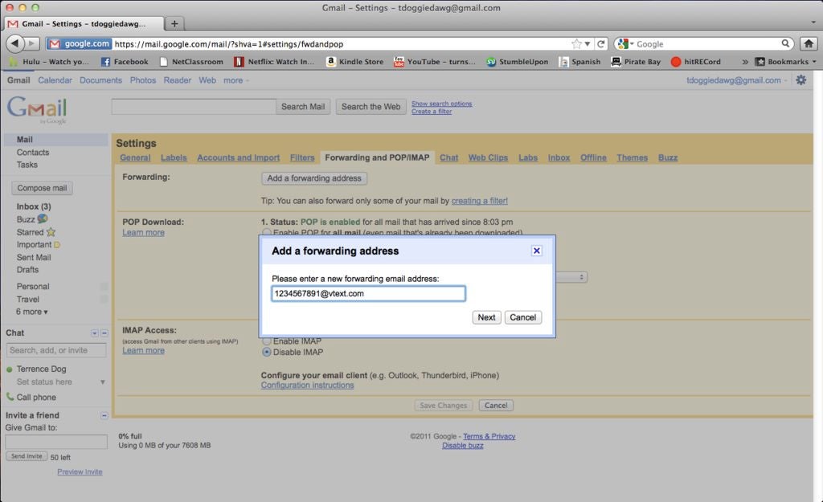Open Spanish bookmark
The width and height of the screenshot is (823, 502).
point(579,62)
